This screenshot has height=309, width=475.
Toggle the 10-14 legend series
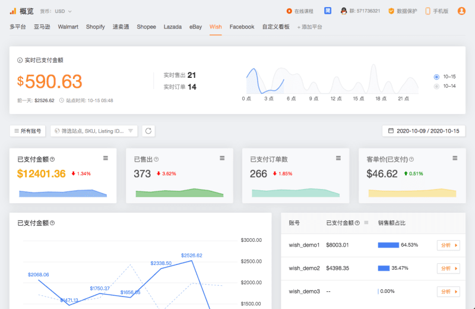click(x=437, y=86)
